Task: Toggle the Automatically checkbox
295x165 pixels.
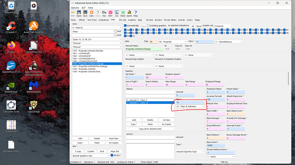Action: point(125,26)
